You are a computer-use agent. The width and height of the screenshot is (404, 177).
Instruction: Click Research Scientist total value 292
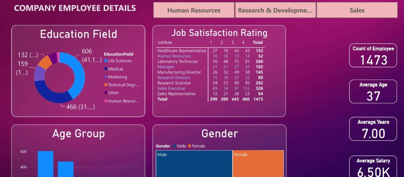259,83
